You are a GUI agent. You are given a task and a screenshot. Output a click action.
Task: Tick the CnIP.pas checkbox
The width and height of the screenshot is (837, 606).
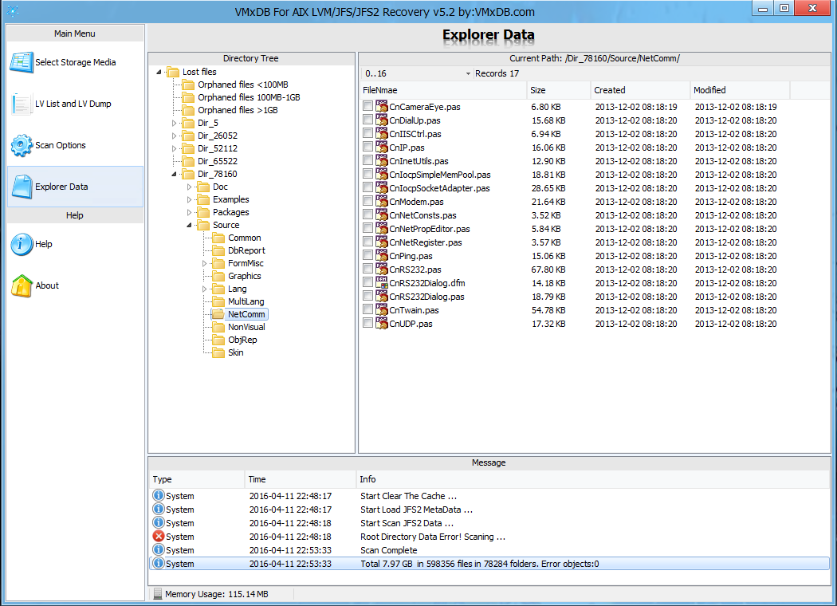[367, 146]
